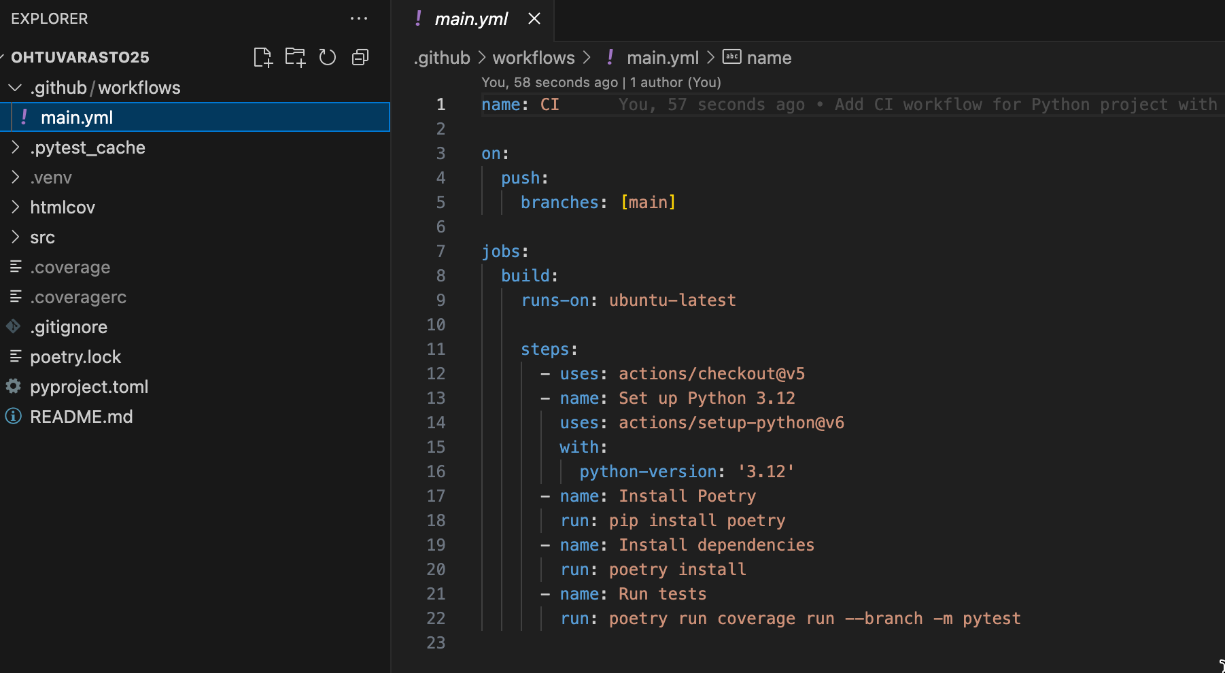The height and width of the screenshot is (673, 1225).
Task: Close the main.yml editor tab
Action: [534, 19]
